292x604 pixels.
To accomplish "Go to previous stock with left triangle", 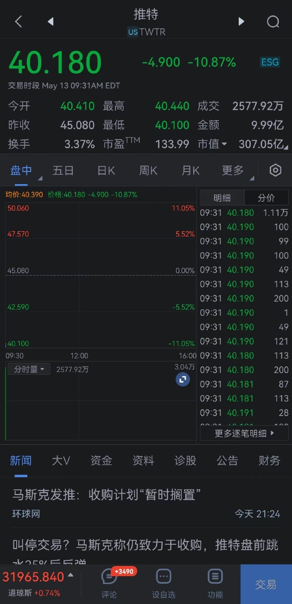I will (x=51, y=21).
